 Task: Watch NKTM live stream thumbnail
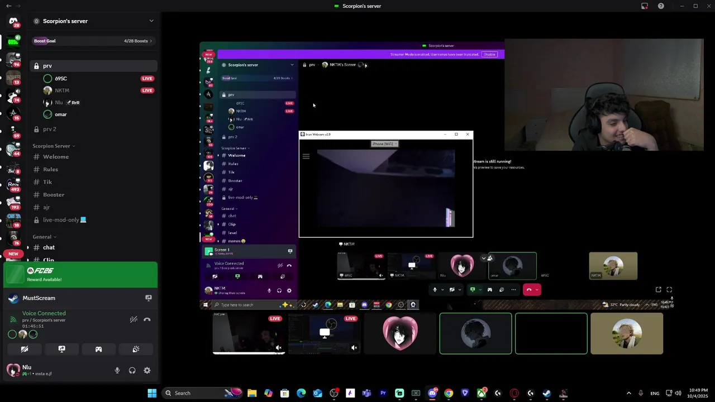tap(325, 333)
